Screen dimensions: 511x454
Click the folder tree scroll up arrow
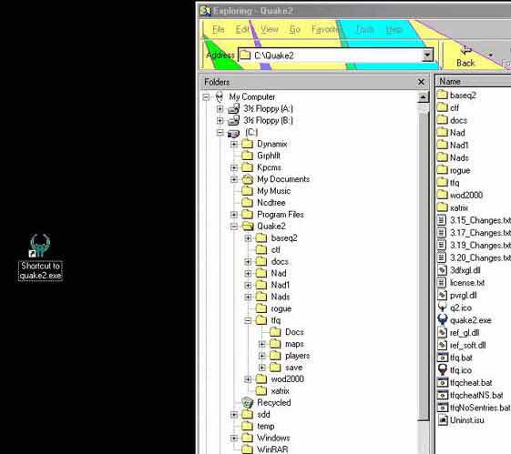point(423,97)
